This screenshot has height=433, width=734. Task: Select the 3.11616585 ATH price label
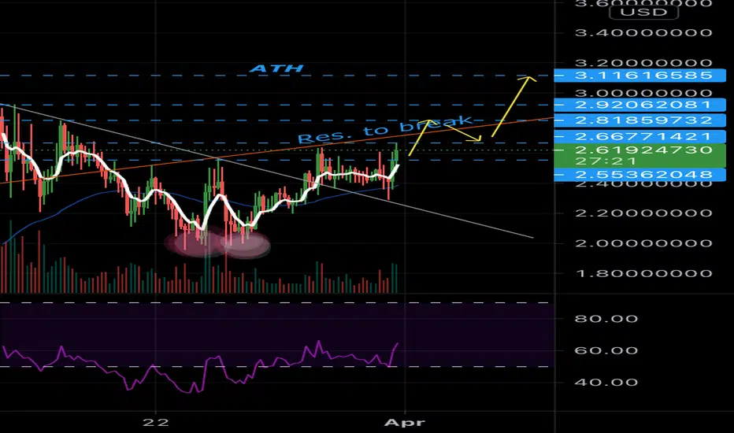point(639,76)
